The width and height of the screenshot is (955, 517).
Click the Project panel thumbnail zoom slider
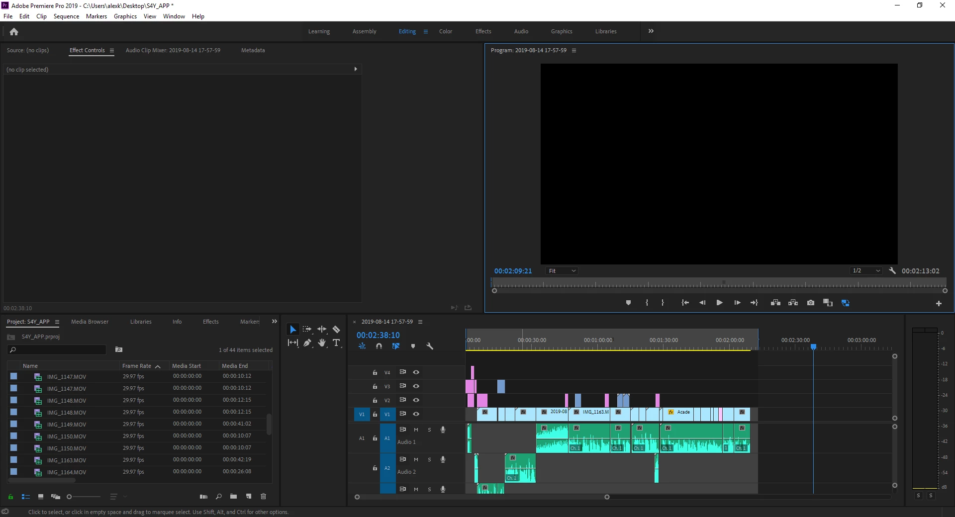[x=84, y=497]
